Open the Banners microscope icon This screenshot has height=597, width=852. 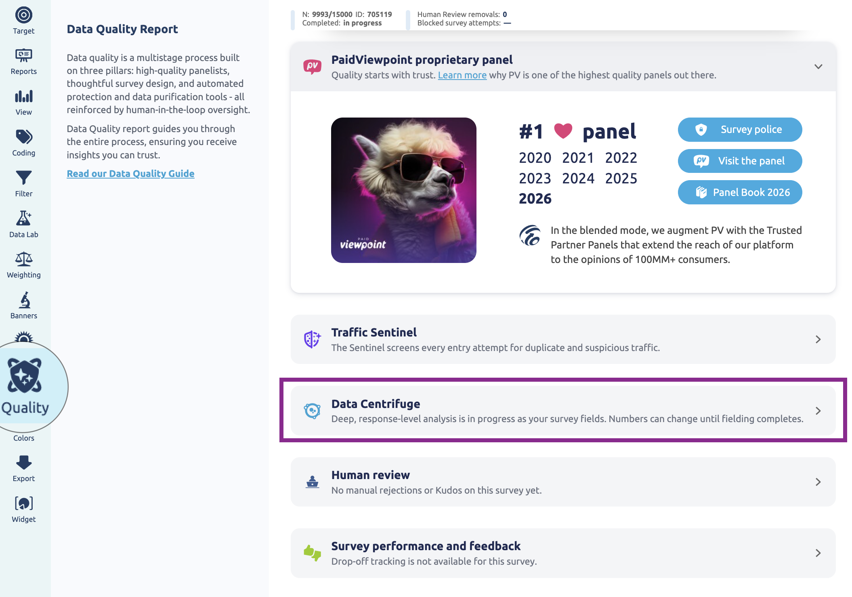[24, 300]
